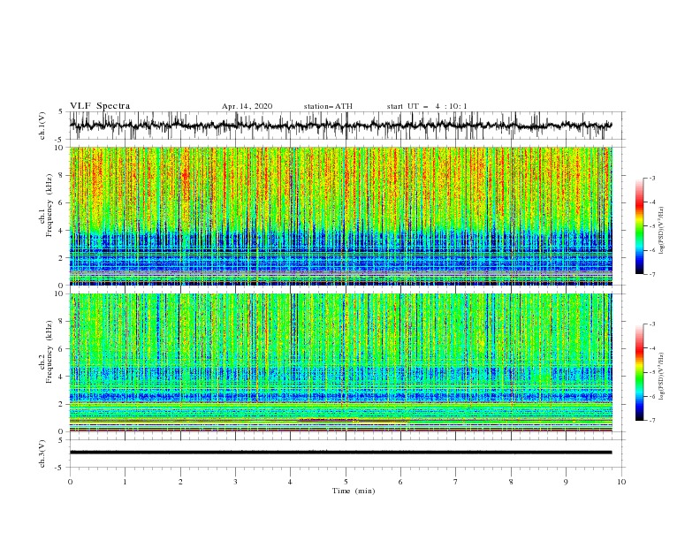The height and width of the screenshot is (541, 700).
Task: Click the ch.3 waveform trace panel
Action: [x=347, y=453]
